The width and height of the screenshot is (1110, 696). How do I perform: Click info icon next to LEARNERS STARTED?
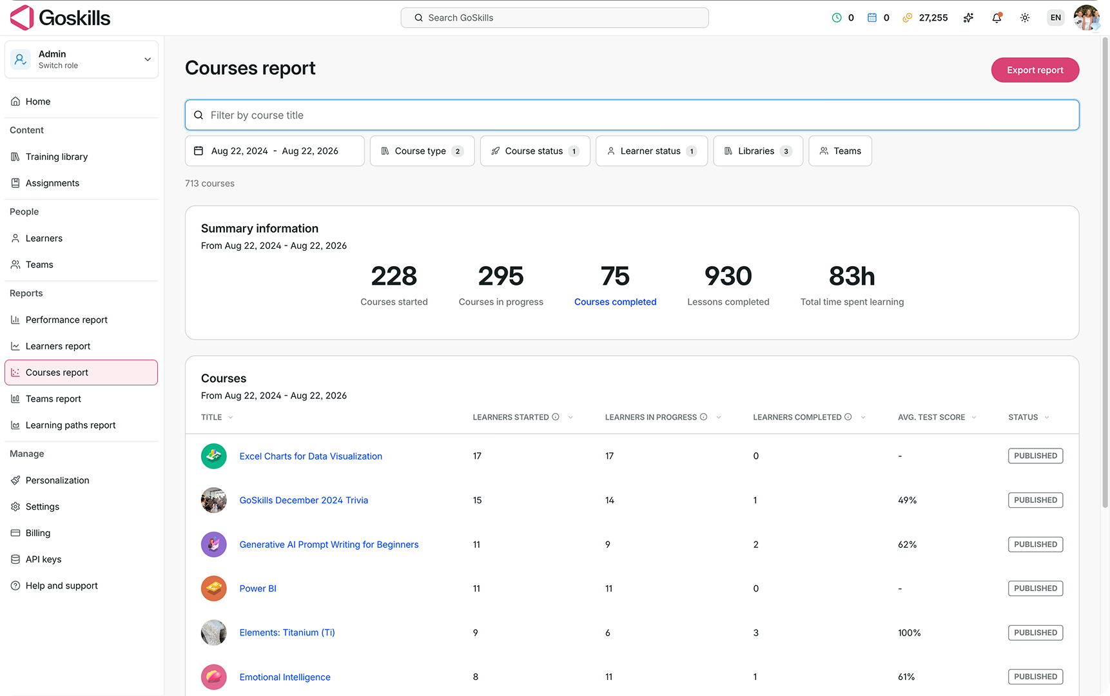click(x=556, y=417)
